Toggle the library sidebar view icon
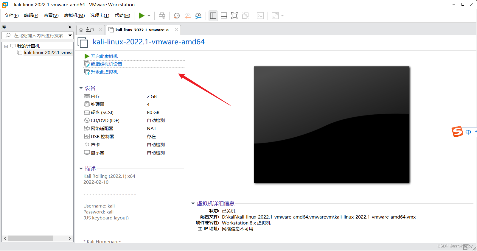 pyautogui.click(x=213, y=16)
